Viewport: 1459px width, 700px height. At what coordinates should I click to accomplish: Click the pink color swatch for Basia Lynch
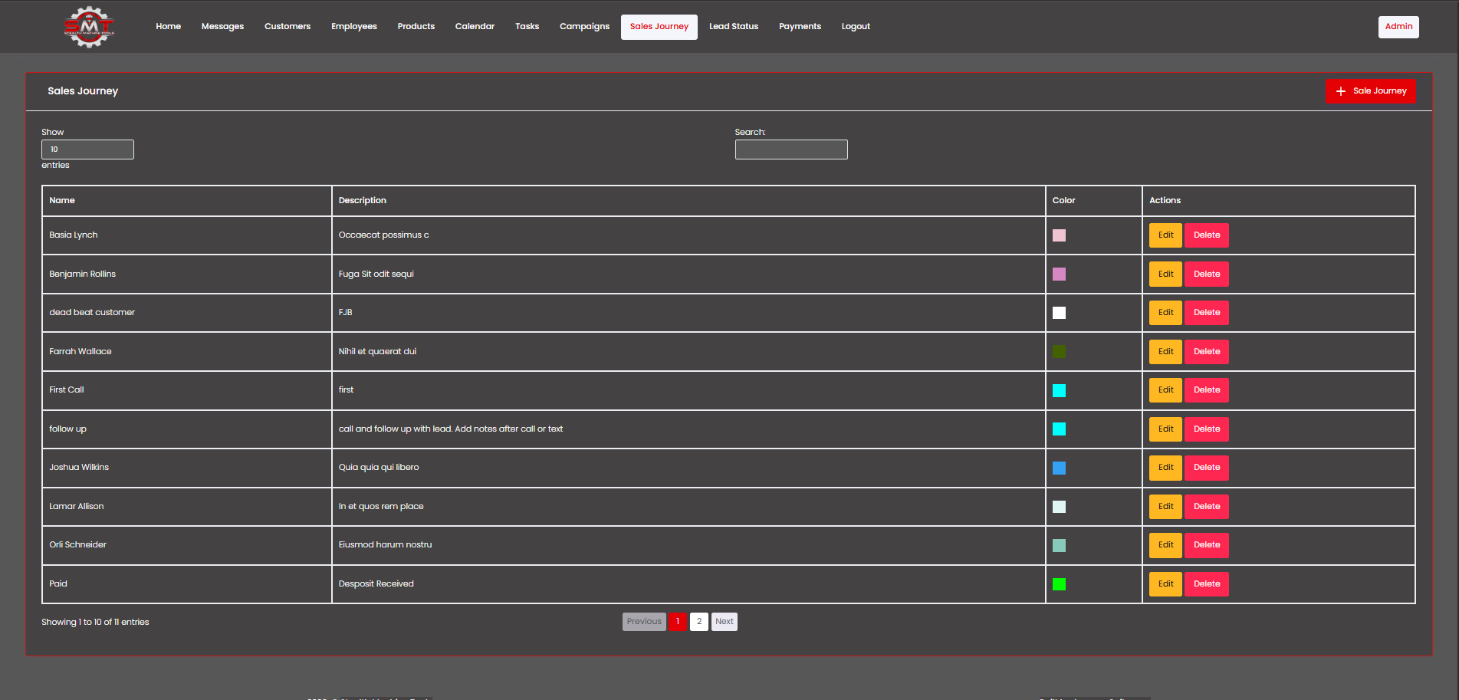(1059, 235)
